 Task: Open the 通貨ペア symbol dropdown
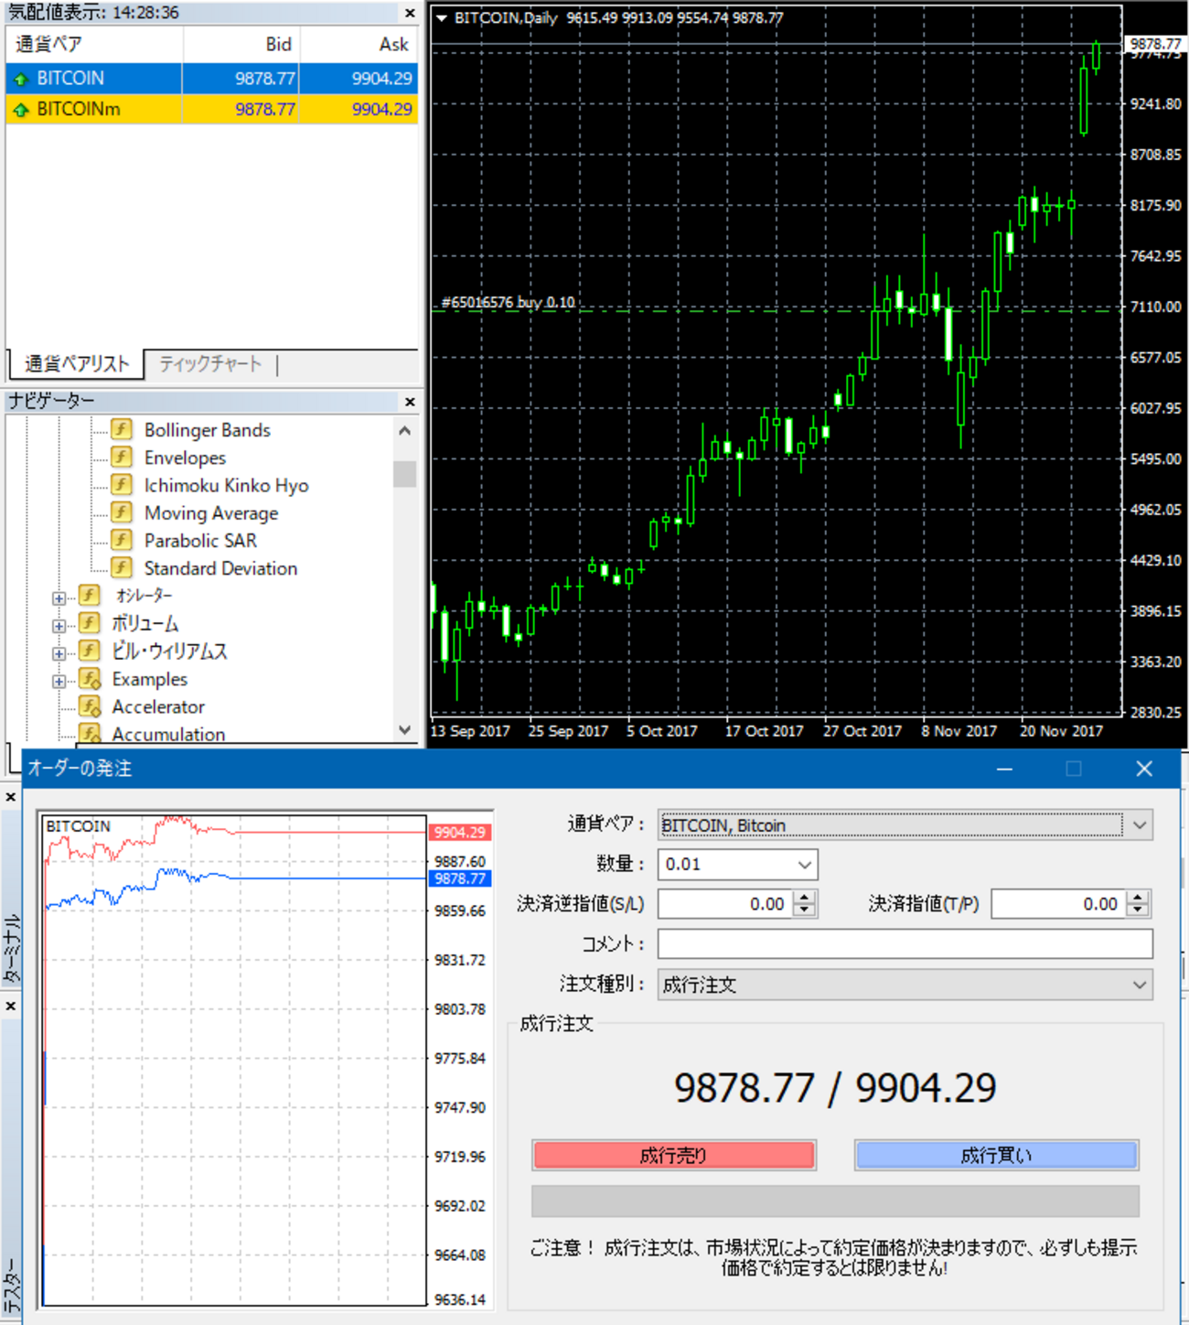pyautogui.click(x=1139, y=825)
